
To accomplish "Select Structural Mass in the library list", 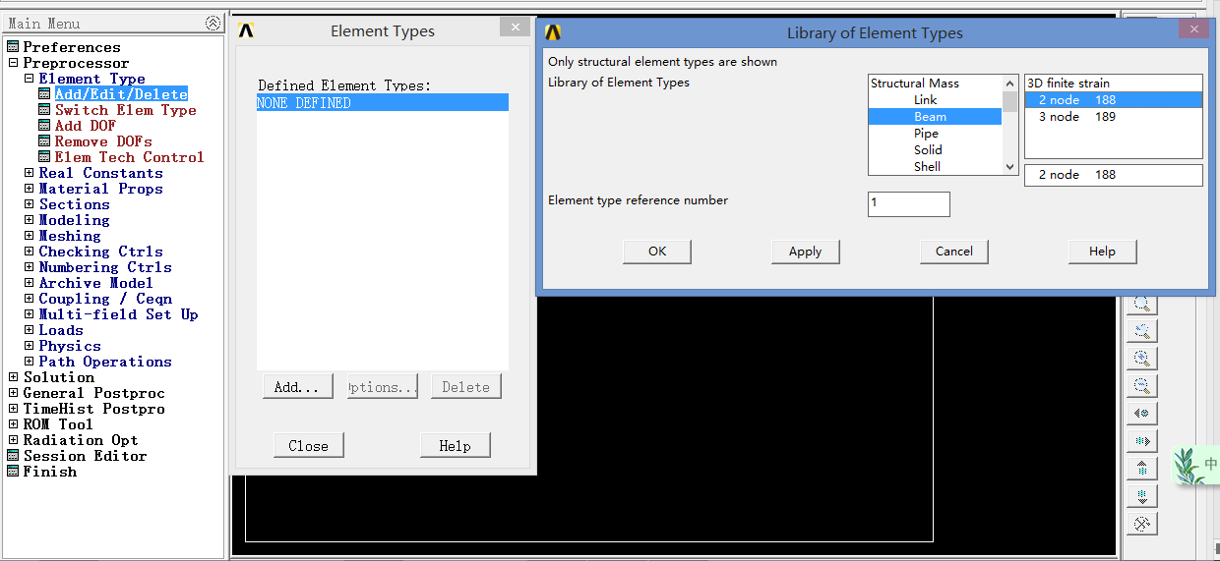I will [x=935, y=84].
